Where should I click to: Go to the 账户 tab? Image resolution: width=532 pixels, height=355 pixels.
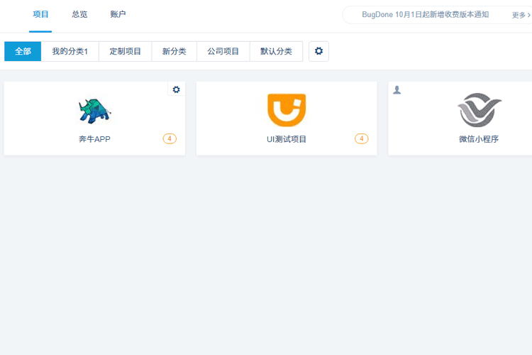(x=118, y=14)
